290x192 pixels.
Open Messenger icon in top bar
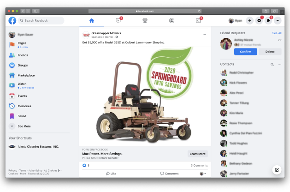259,21
